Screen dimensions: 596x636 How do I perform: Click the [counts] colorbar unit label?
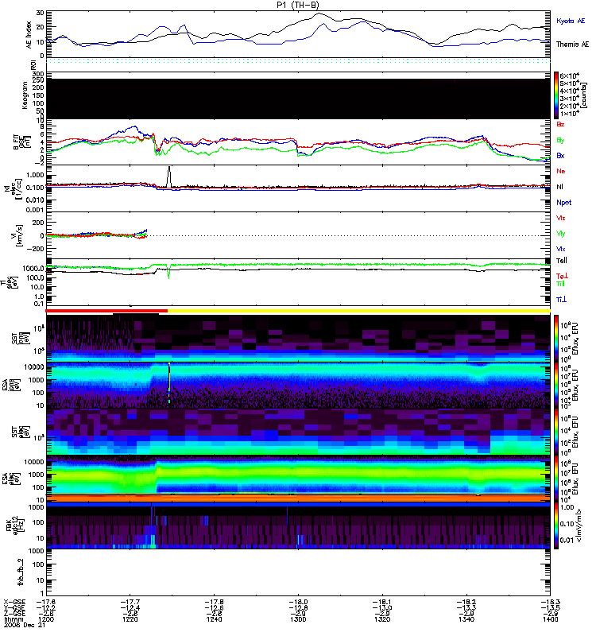[584, 95]
